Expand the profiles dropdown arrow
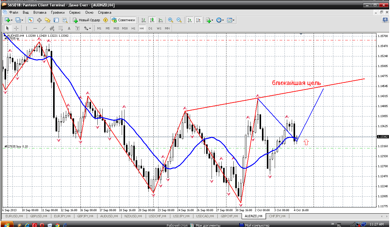This screenshot has width=391, height=227. click(x=22, y=20)
